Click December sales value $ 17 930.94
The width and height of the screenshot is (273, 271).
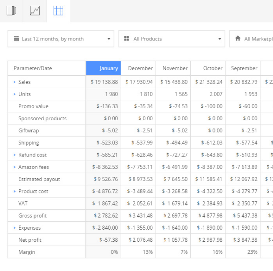(139, 82)
